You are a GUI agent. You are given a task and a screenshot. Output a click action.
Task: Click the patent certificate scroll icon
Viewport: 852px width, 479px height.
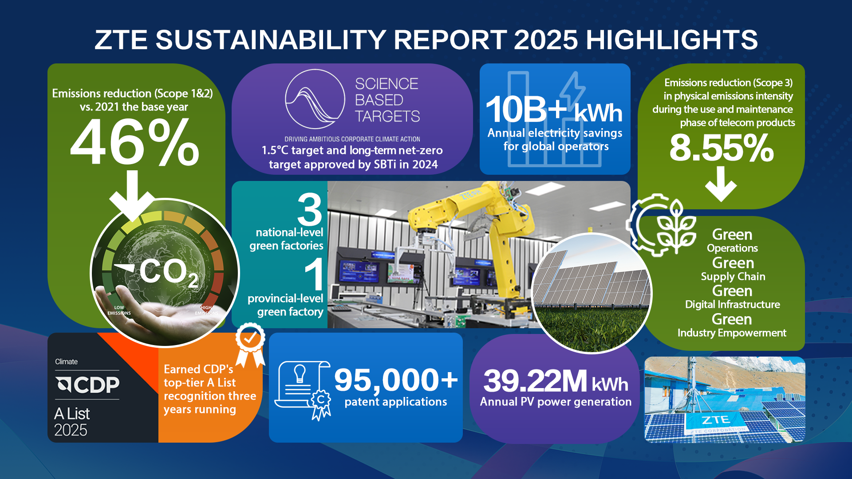click(303, 390)
